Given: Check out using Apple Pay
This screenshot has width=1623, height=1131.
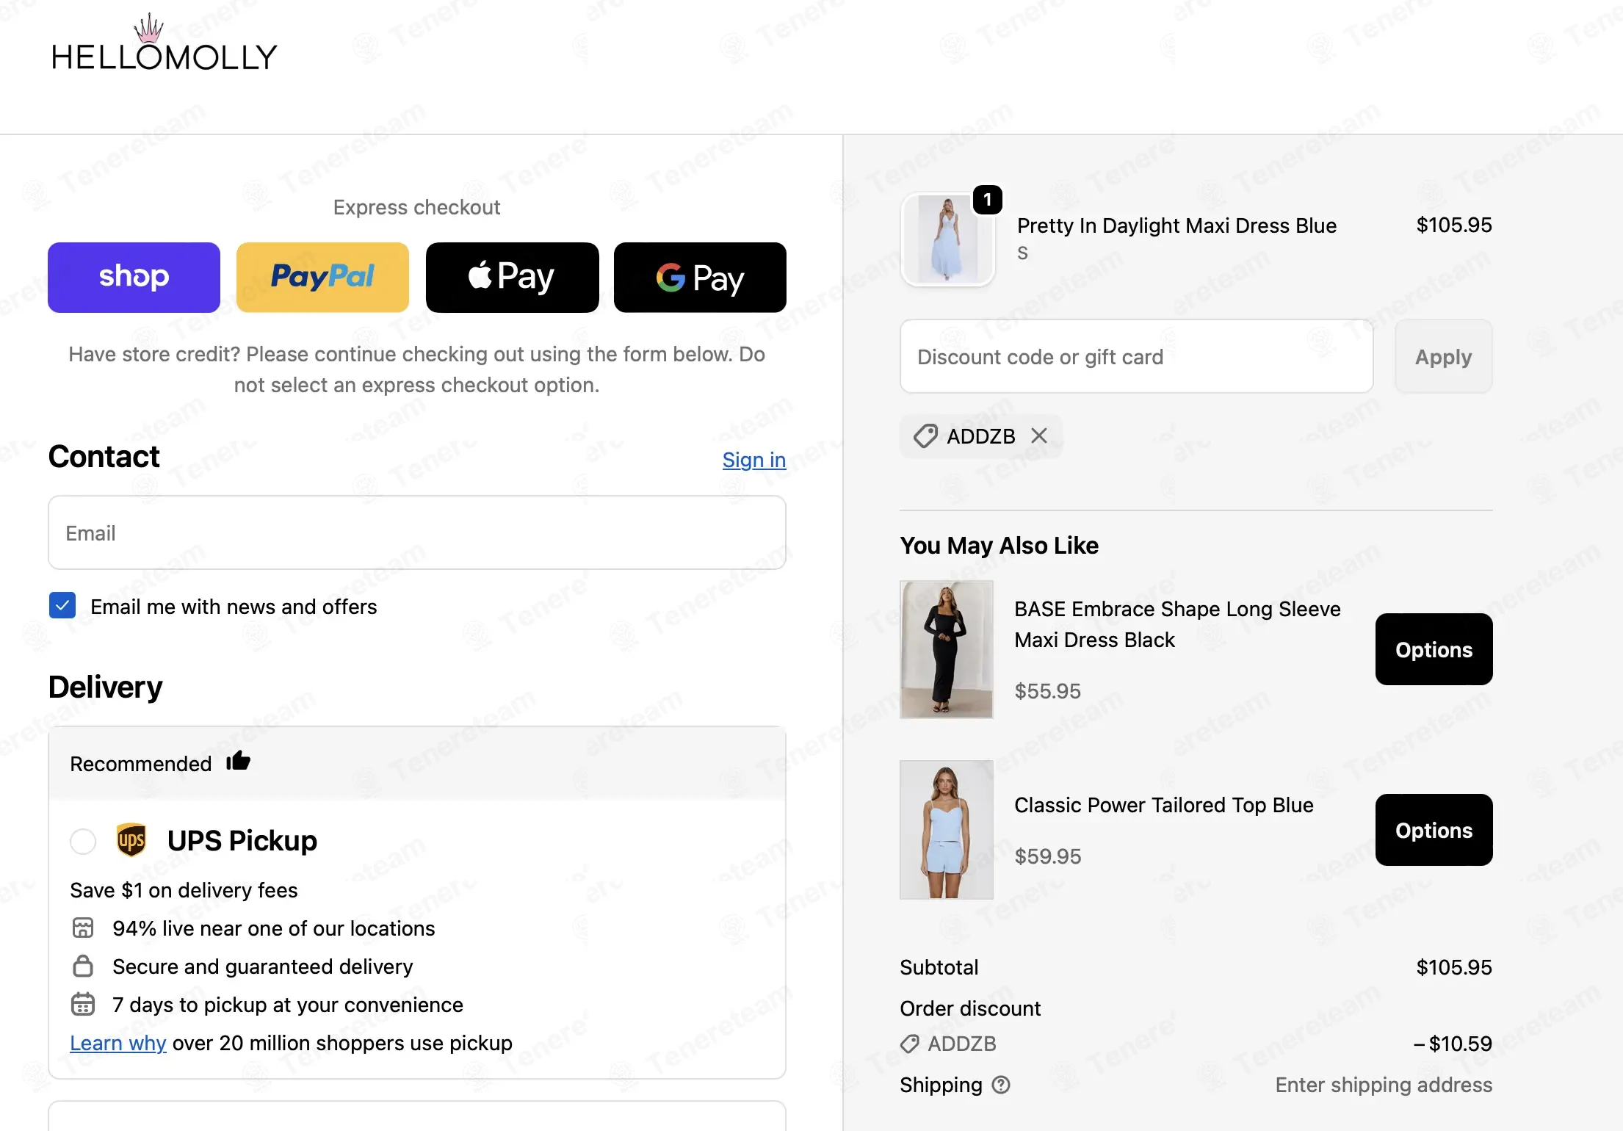Looking at the screenshot, I should [x=512, y=278].
